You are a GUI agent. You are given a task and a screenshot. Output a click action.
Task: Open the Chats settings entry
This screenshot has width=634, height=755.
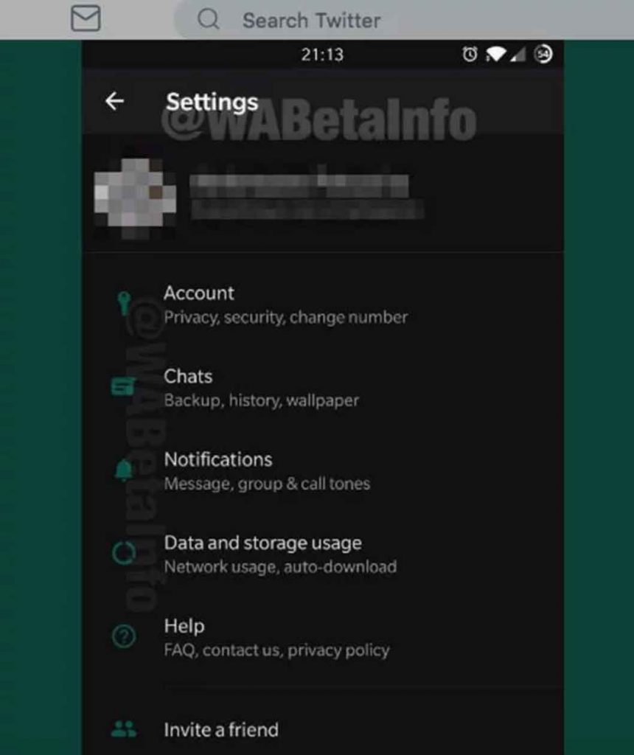323,388
